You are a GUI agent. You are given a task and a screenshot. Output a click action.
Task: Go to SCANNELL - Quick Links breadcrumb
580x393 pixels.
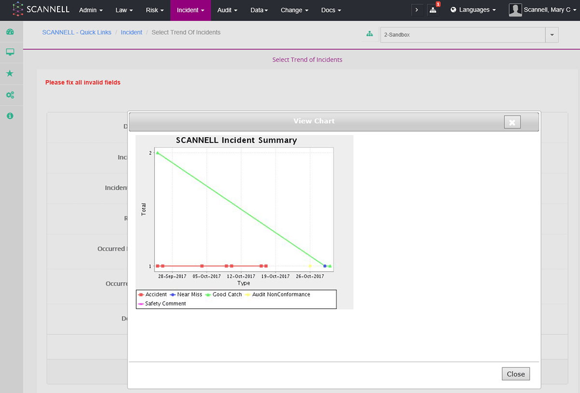(77, 32)
